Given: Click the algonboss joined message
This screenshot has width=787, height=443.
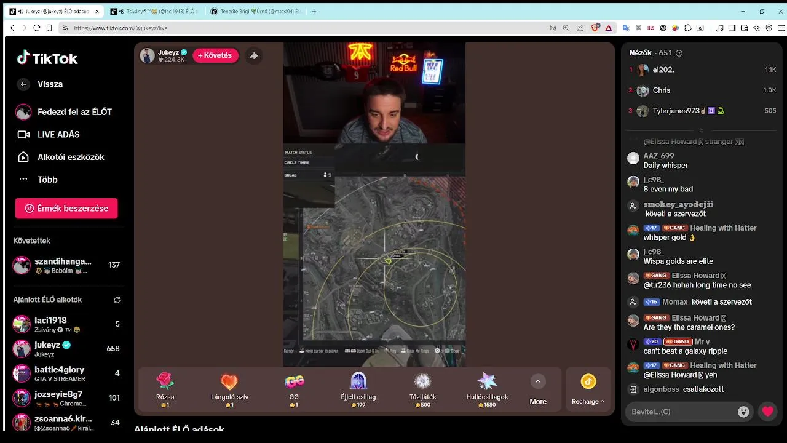Looking at the screenshot, I should pyautogui.click(x=684, y=389).
